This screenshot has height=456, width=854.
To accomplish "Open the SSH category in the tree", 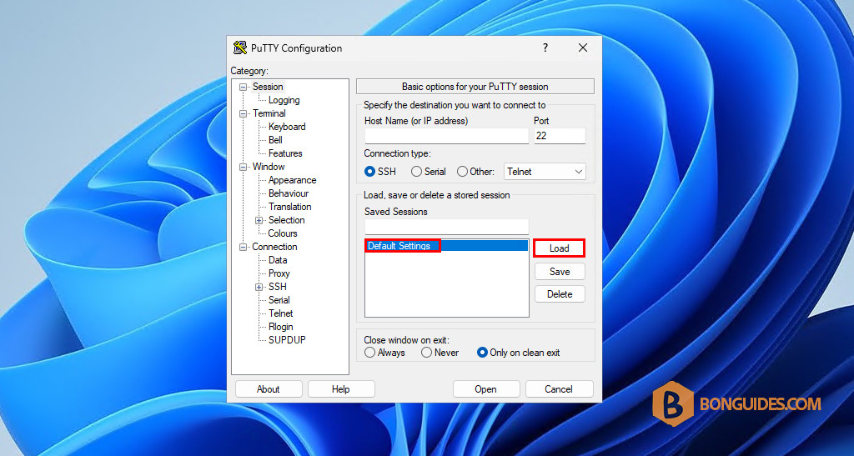I will coord(277,287).
